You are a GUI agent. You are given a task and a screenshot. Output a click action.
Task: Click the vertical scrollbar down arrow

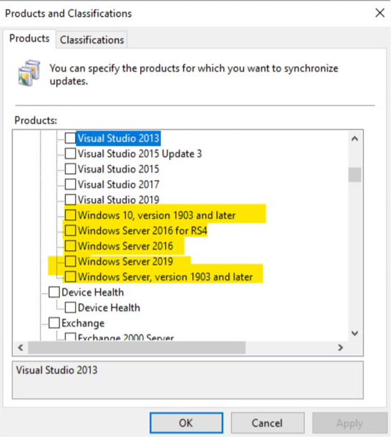tap(355, 333)
